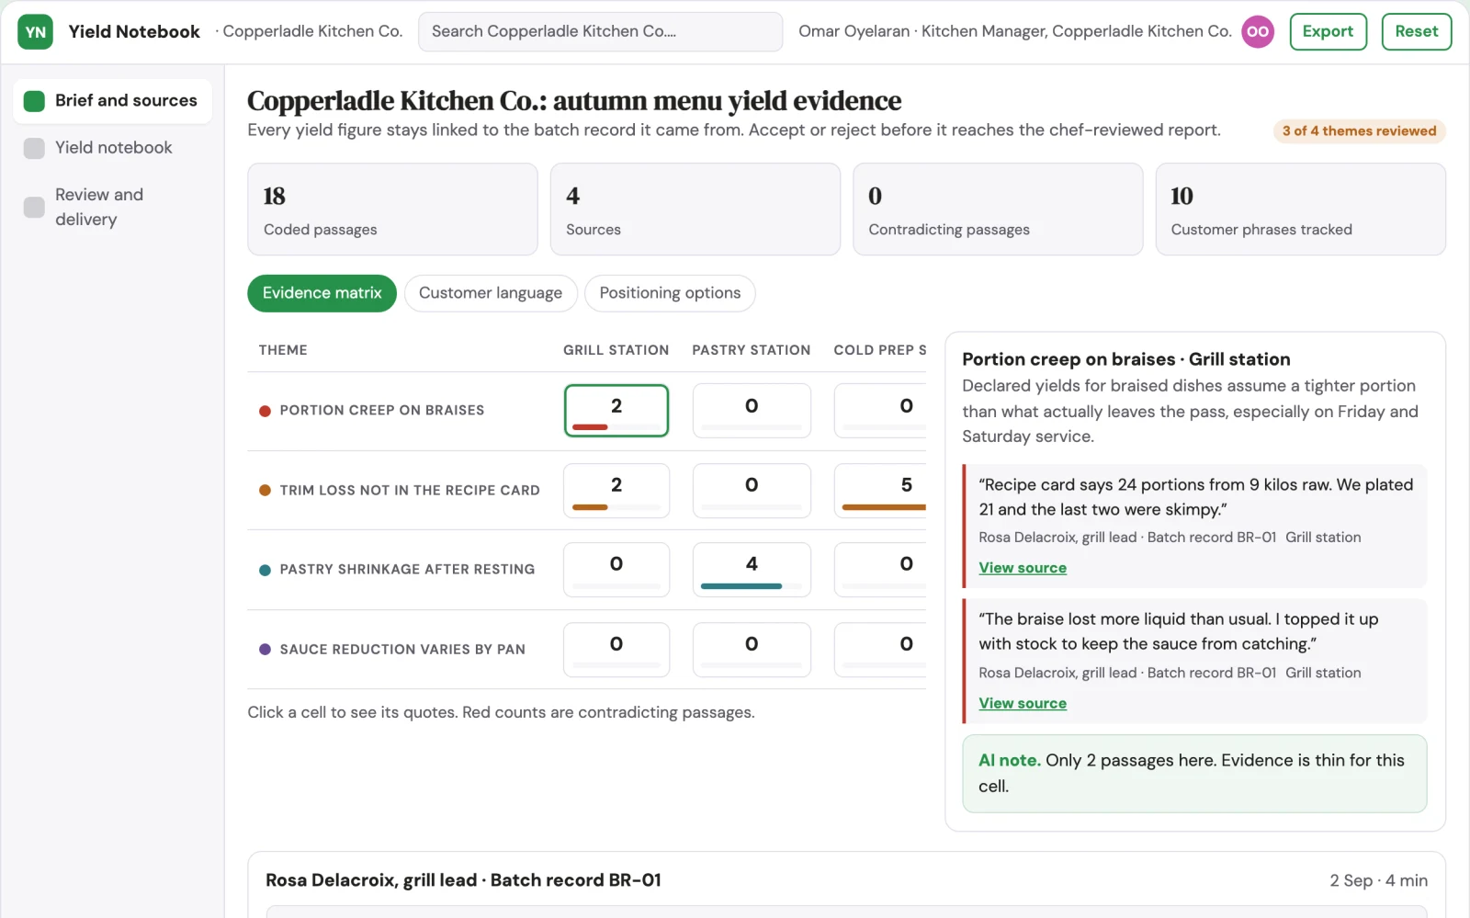Click the red dot beside Portion Creep on Braises
Screen dimensions: 1470x918
[265, 411]
